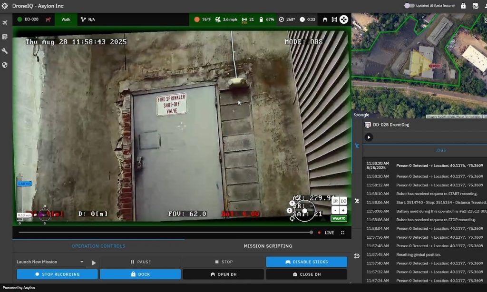
Task: Click the monitor icon beside DD-028 DroneDog
Action: tap(368, 125)
